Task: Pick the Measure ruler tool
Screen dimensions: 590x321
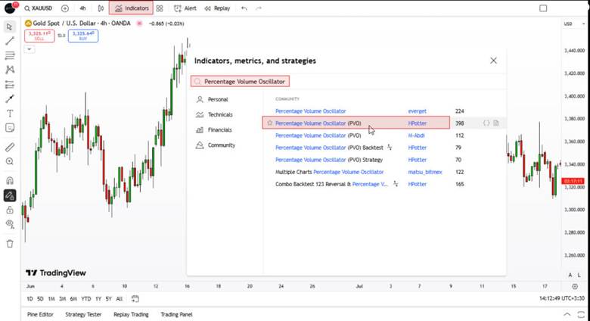Action: [10, 147]
